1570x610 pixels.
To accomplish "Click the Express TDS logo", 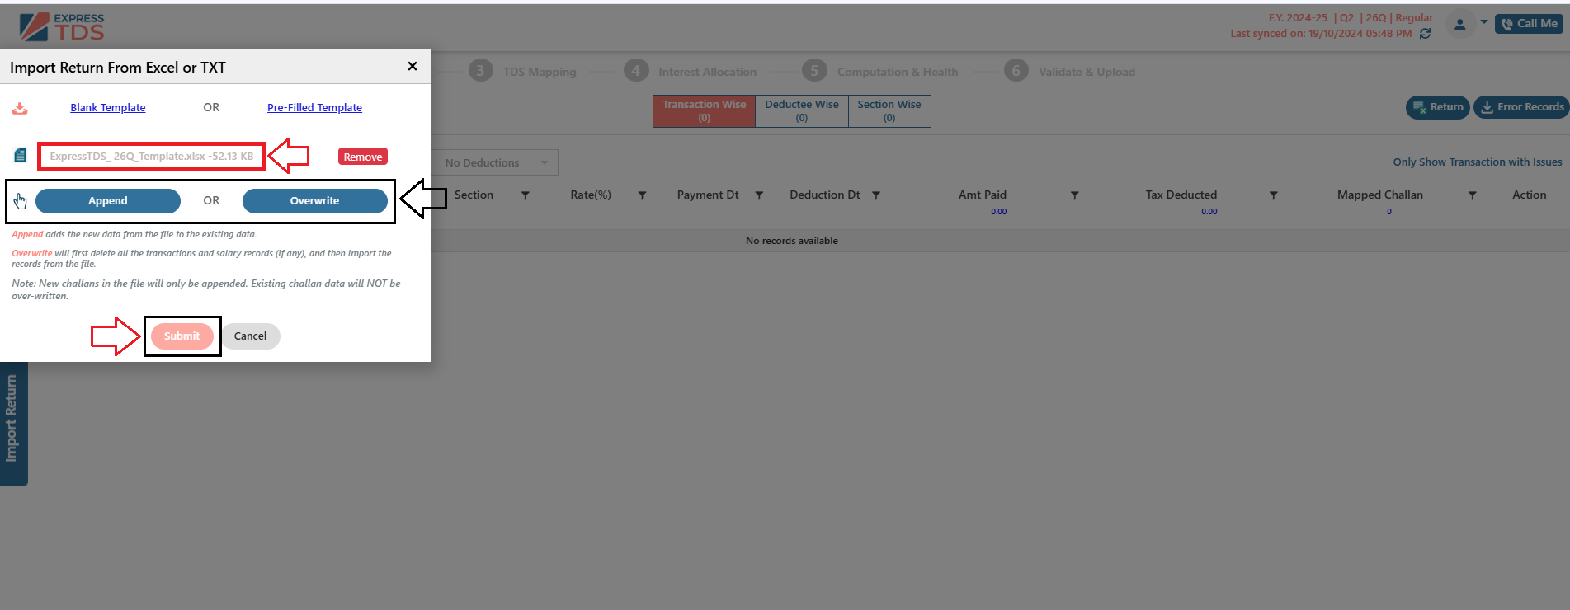I will pyautogui.click(x=62, y=26).
